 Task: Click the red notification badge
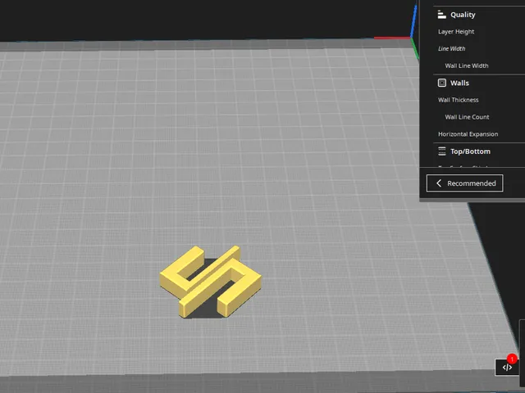pos(512,359)
